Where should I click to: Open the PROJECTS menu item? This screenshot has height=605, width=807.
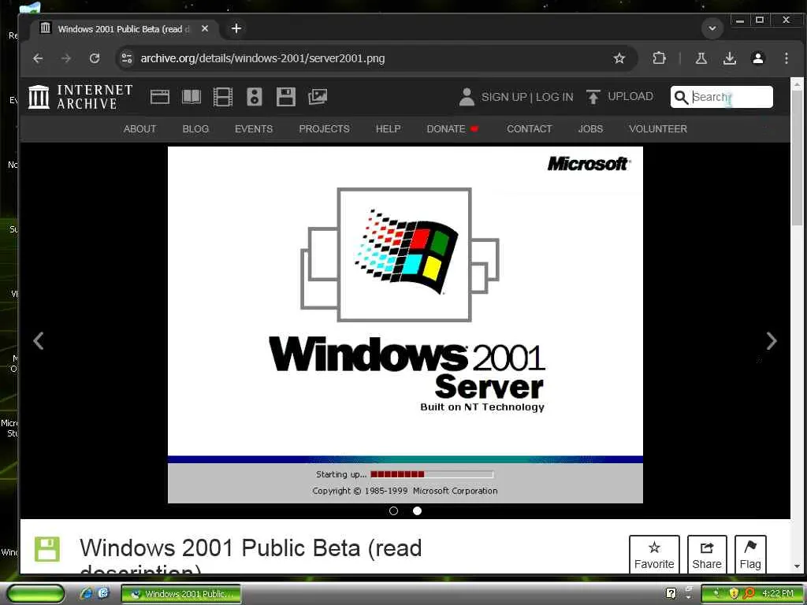click(324, 129)
